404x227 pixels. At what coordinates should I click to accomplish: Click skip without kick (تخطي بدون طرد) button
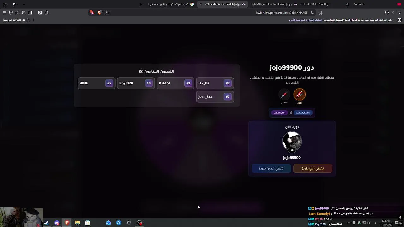pos(271,168)
